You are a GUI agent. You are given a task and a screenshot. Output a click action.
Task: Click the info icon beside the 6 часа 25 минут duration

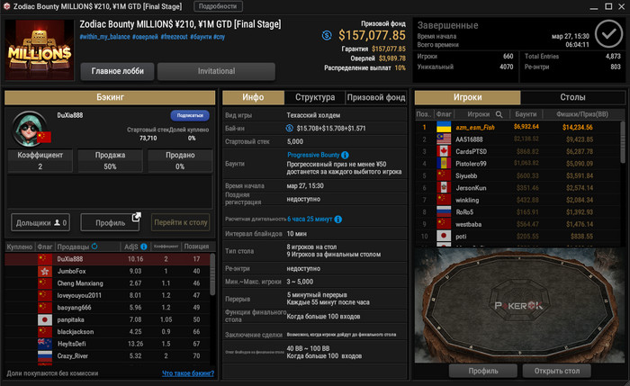pos(337,220)
